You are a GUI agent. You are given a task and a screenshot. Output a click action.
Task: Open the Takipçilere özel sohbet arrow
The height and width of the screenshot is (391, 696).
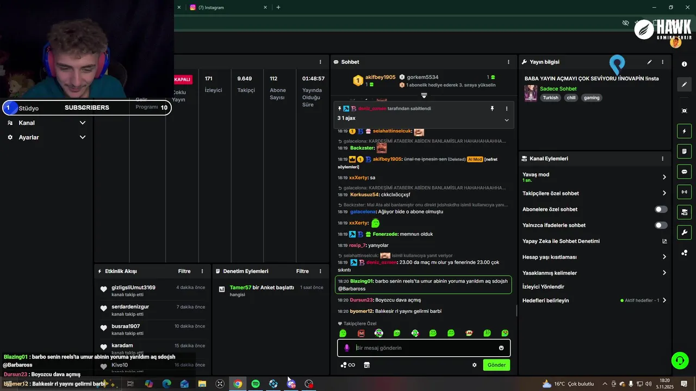coord(664,193)
